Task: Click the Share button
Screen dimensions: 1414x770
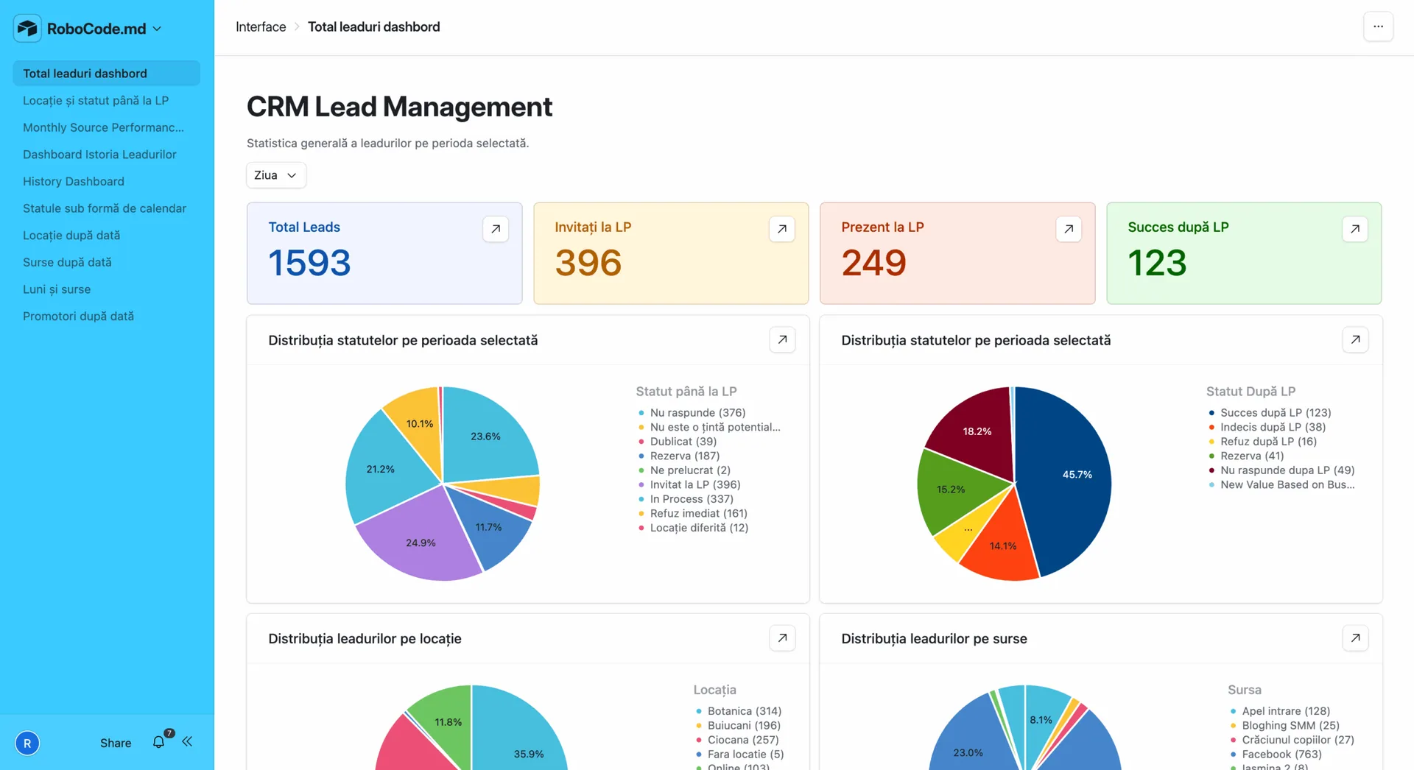Action: 116,743
